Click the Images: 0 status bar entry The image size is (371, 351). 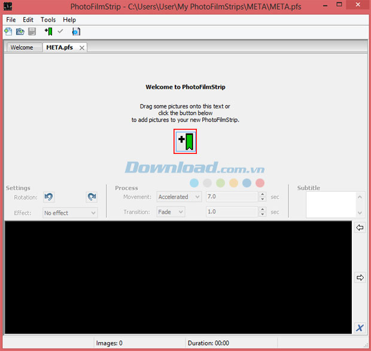tap(110, 343)
